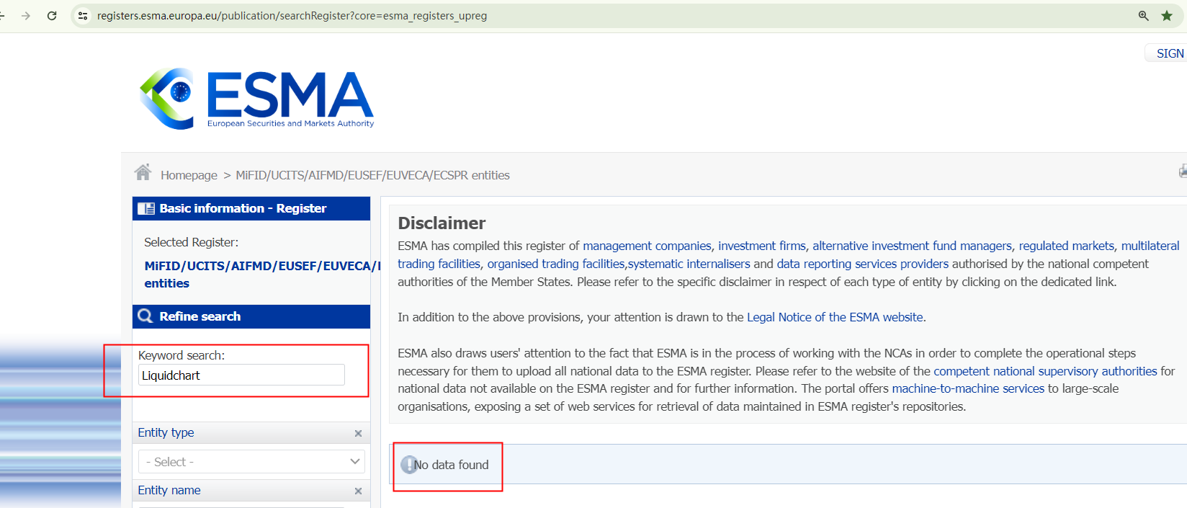Remove the Entity type filter
This screenshot has height=508, width=1187.
click(358, 433)
